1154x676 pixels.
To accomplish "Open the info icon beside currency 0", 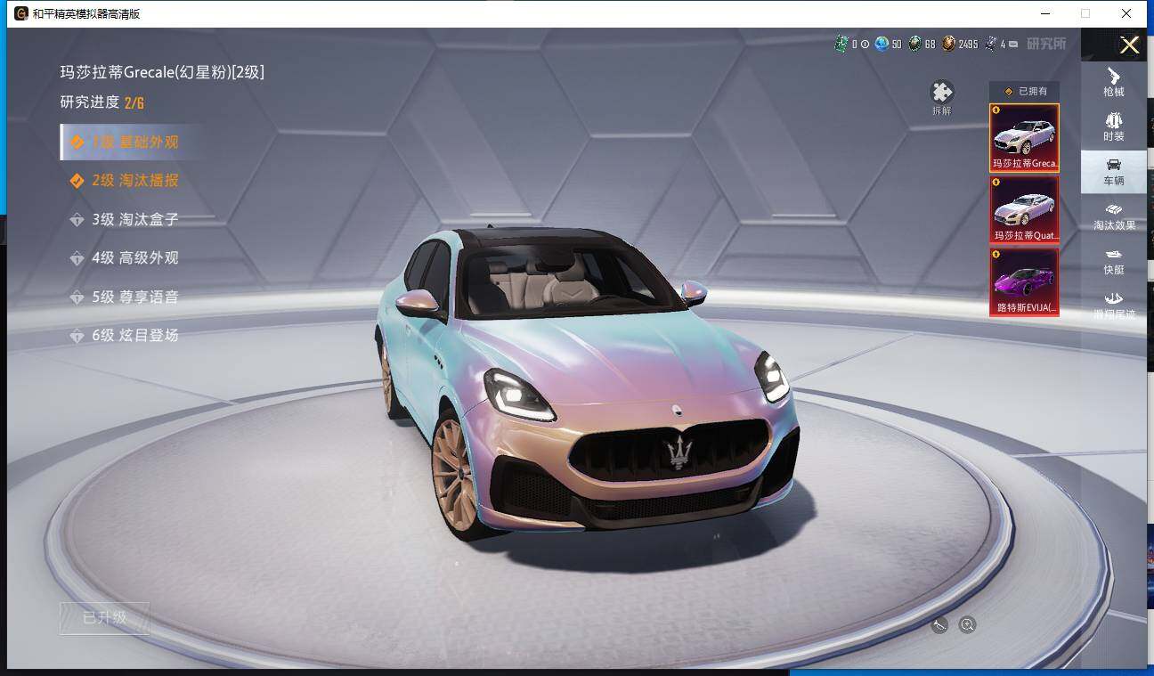I will 865,44.
